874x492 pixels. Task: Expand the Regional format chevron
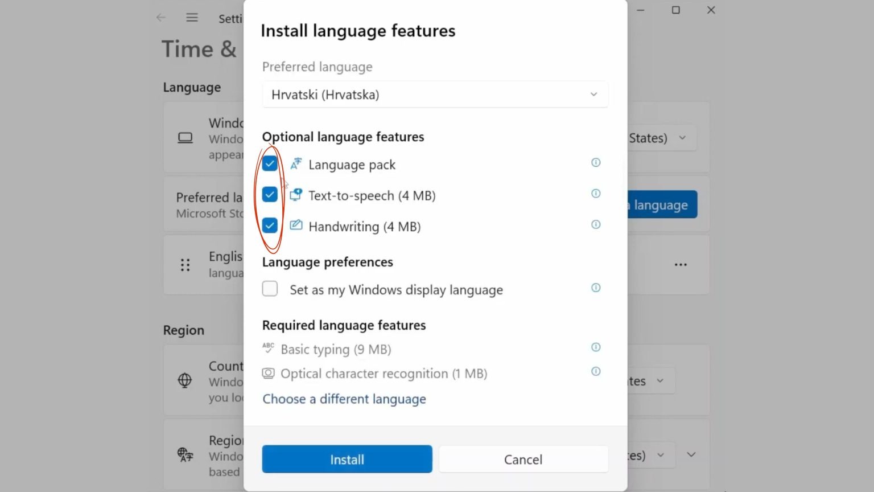691,454
